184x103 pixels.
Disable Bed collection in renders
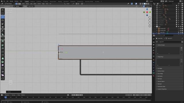(182, 27)
